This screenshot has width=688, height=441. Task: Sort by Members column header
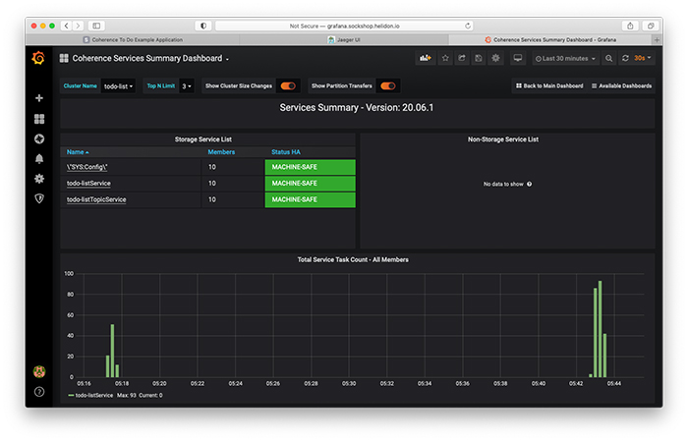pyautogui.click(x=221, y=152)
